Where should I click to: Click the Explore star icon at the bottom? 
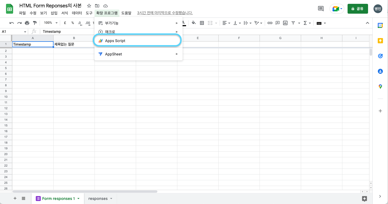[x=364, y=199]
